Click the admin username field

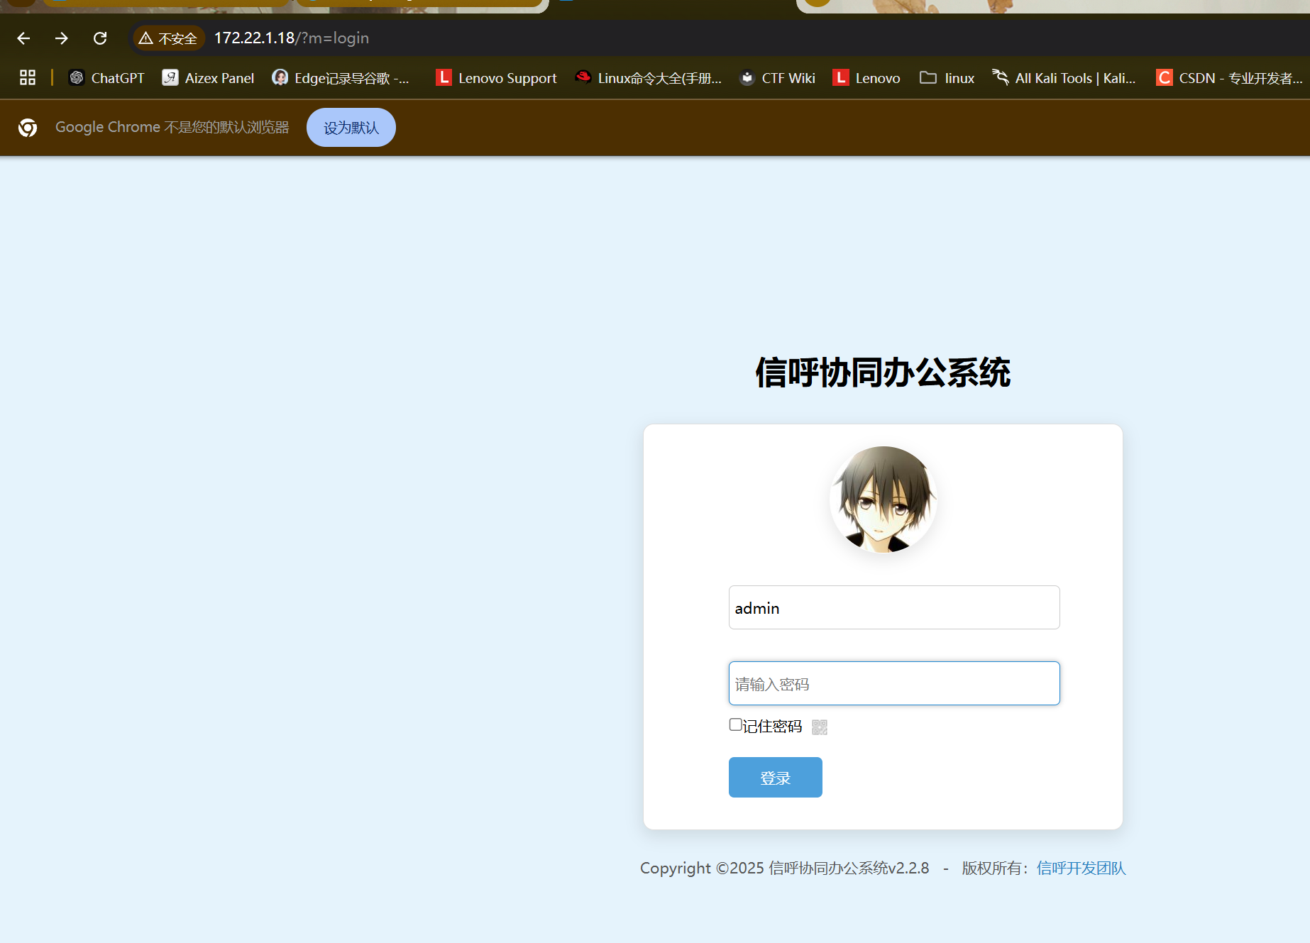894,608
